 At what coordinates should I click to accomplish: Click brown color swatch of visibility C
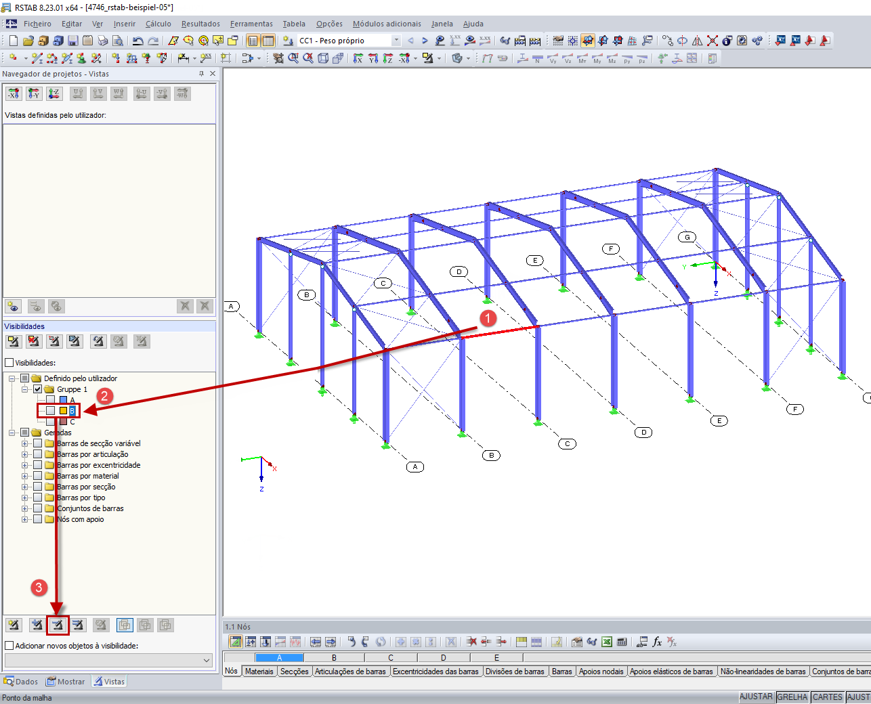[63, 422]
